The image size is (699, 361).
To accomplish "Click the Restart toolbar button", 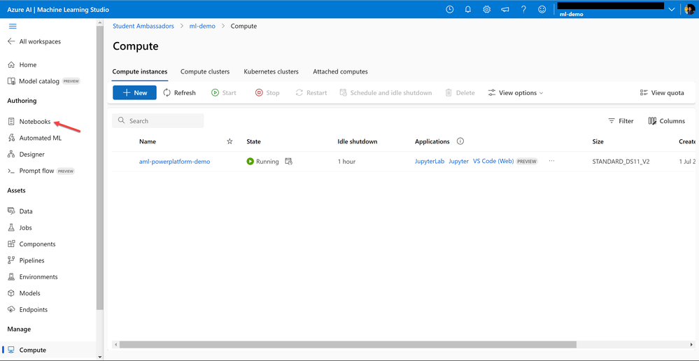I will click(311, 93).
